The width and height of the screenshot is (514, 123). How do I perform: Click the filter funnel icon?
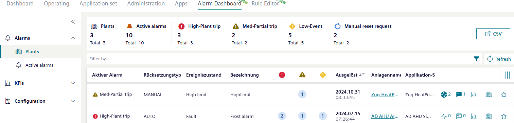pyautogui.click(x=476, y=59)
